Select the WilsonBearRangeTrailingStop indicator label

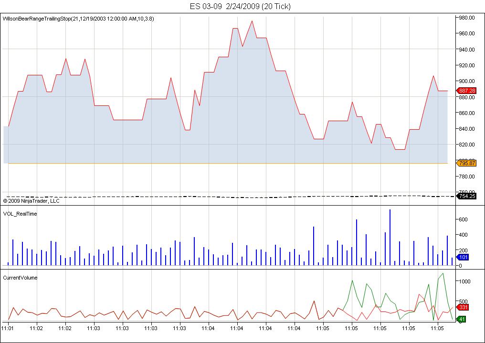[78, 19]
